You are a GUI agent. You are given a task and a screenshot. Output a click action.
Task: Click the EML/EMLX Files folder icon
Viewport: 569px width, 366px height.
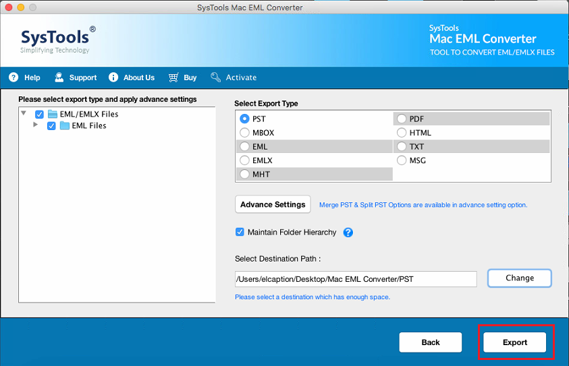coord(53,114)
